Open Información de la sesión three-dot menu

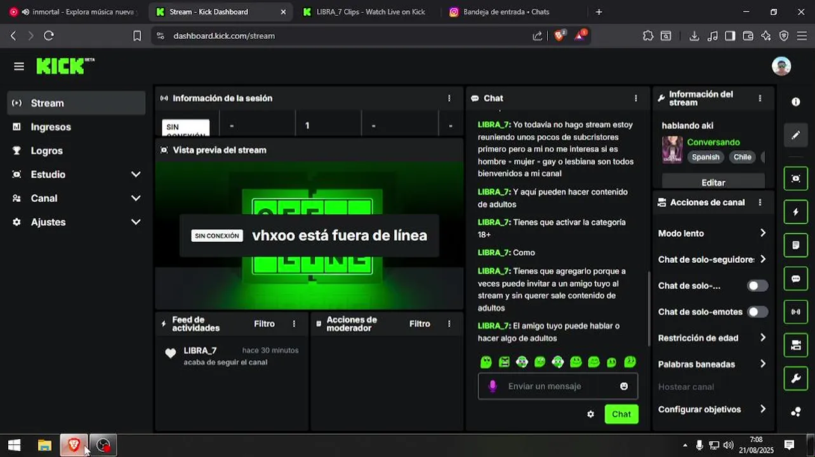[x=449, y=98]
